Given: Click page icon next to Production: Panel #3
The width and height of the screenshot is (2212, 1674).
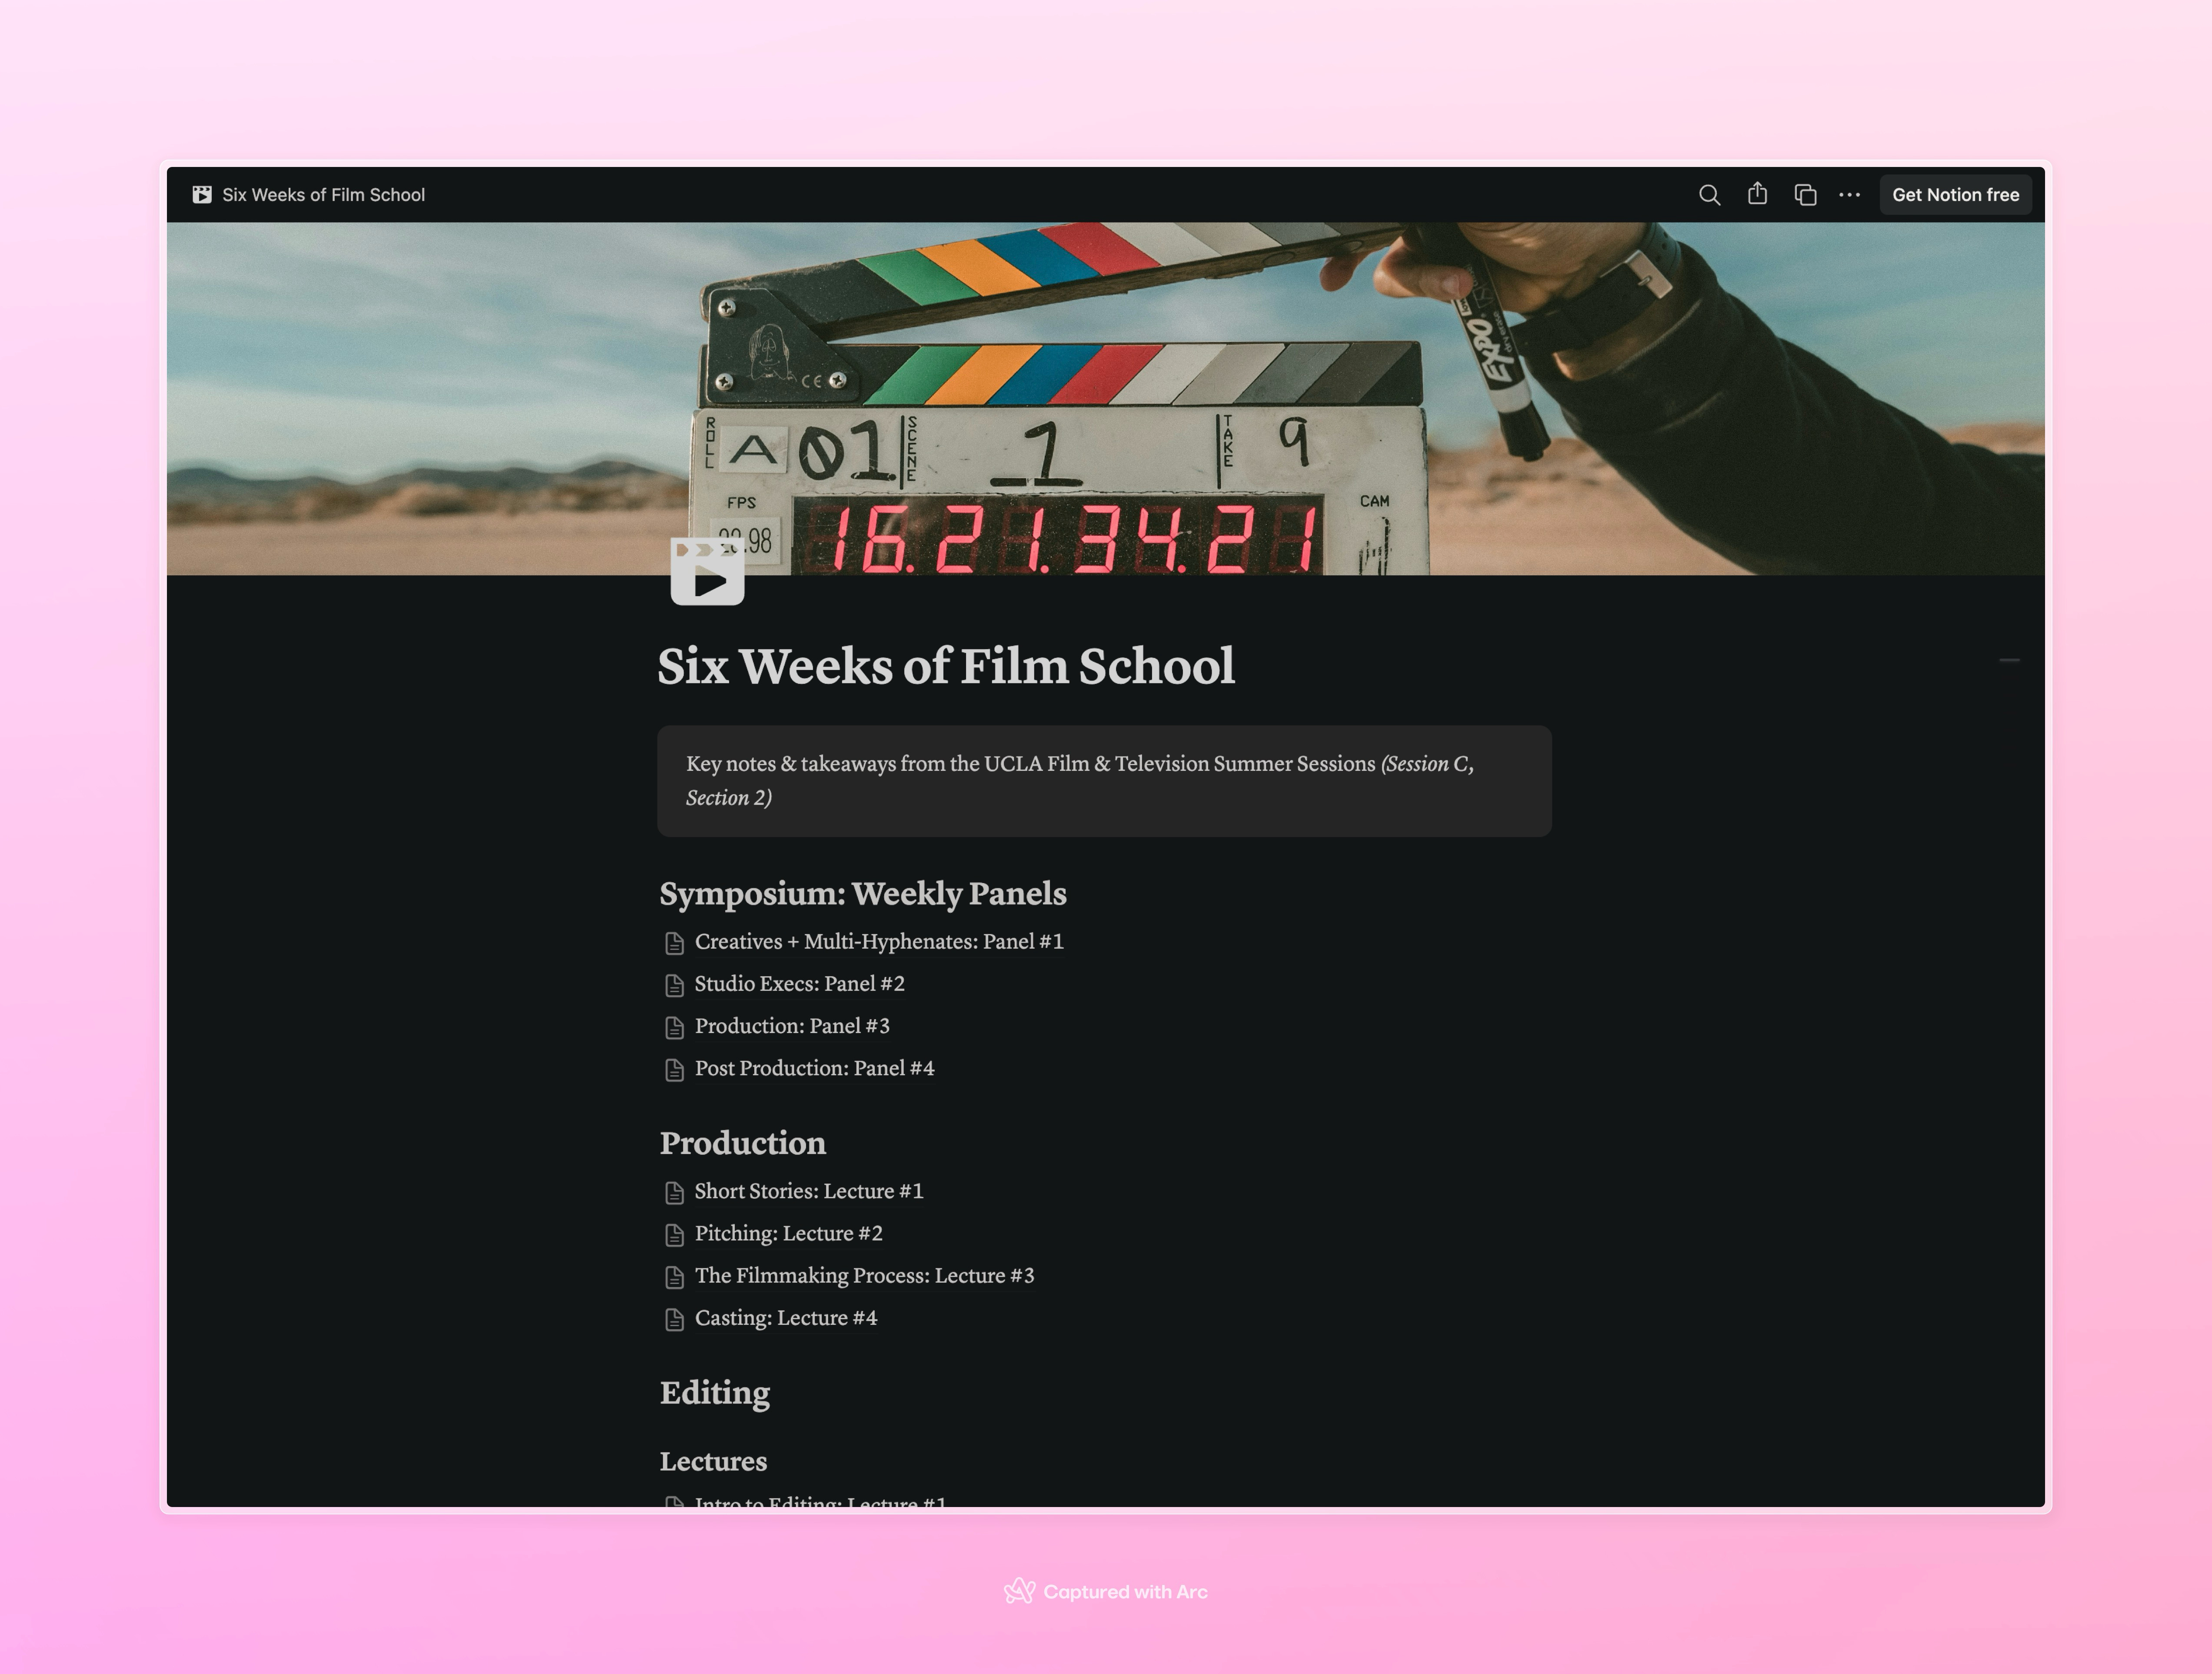Looking at the screenshot, I should (675, 1027).
